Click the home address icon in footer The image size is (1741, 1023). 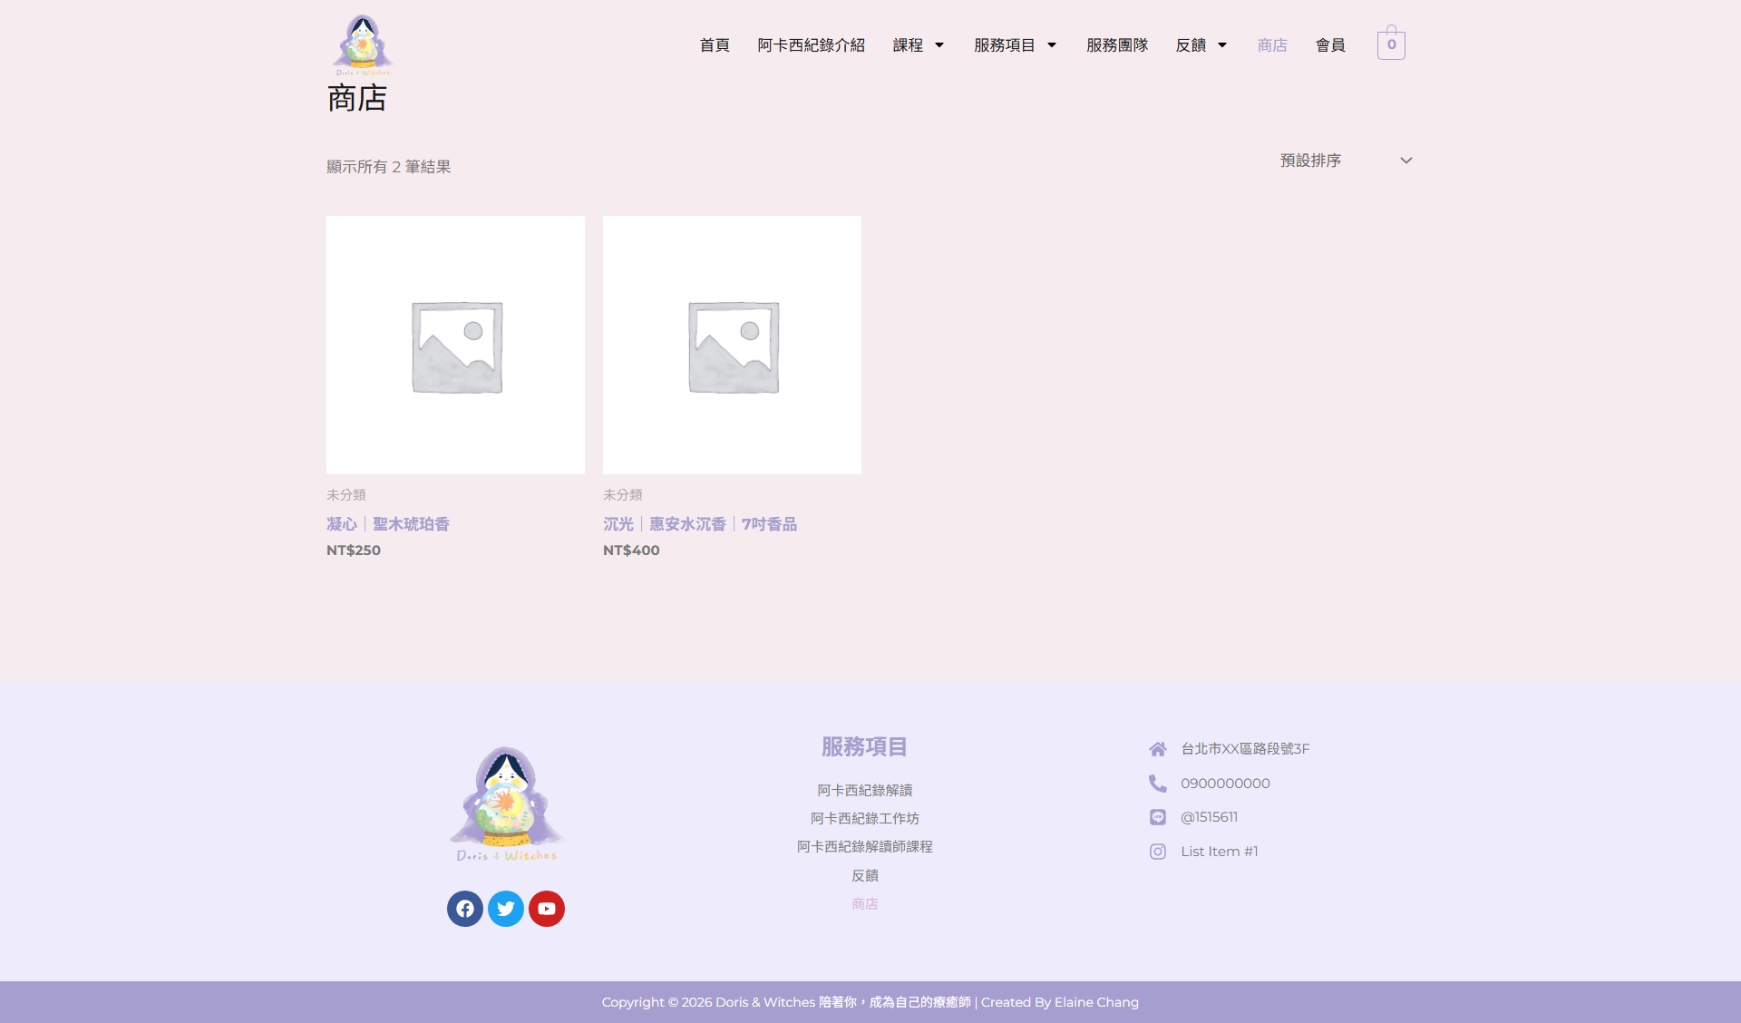(x=1158, y=749)
